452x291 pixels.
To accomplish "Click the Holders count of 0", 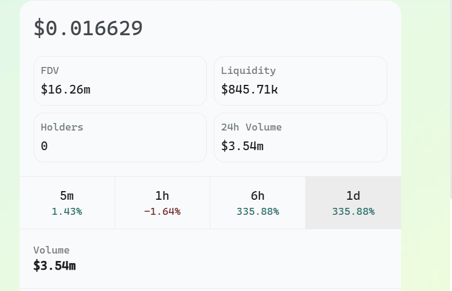I will [x=45, y=146].
